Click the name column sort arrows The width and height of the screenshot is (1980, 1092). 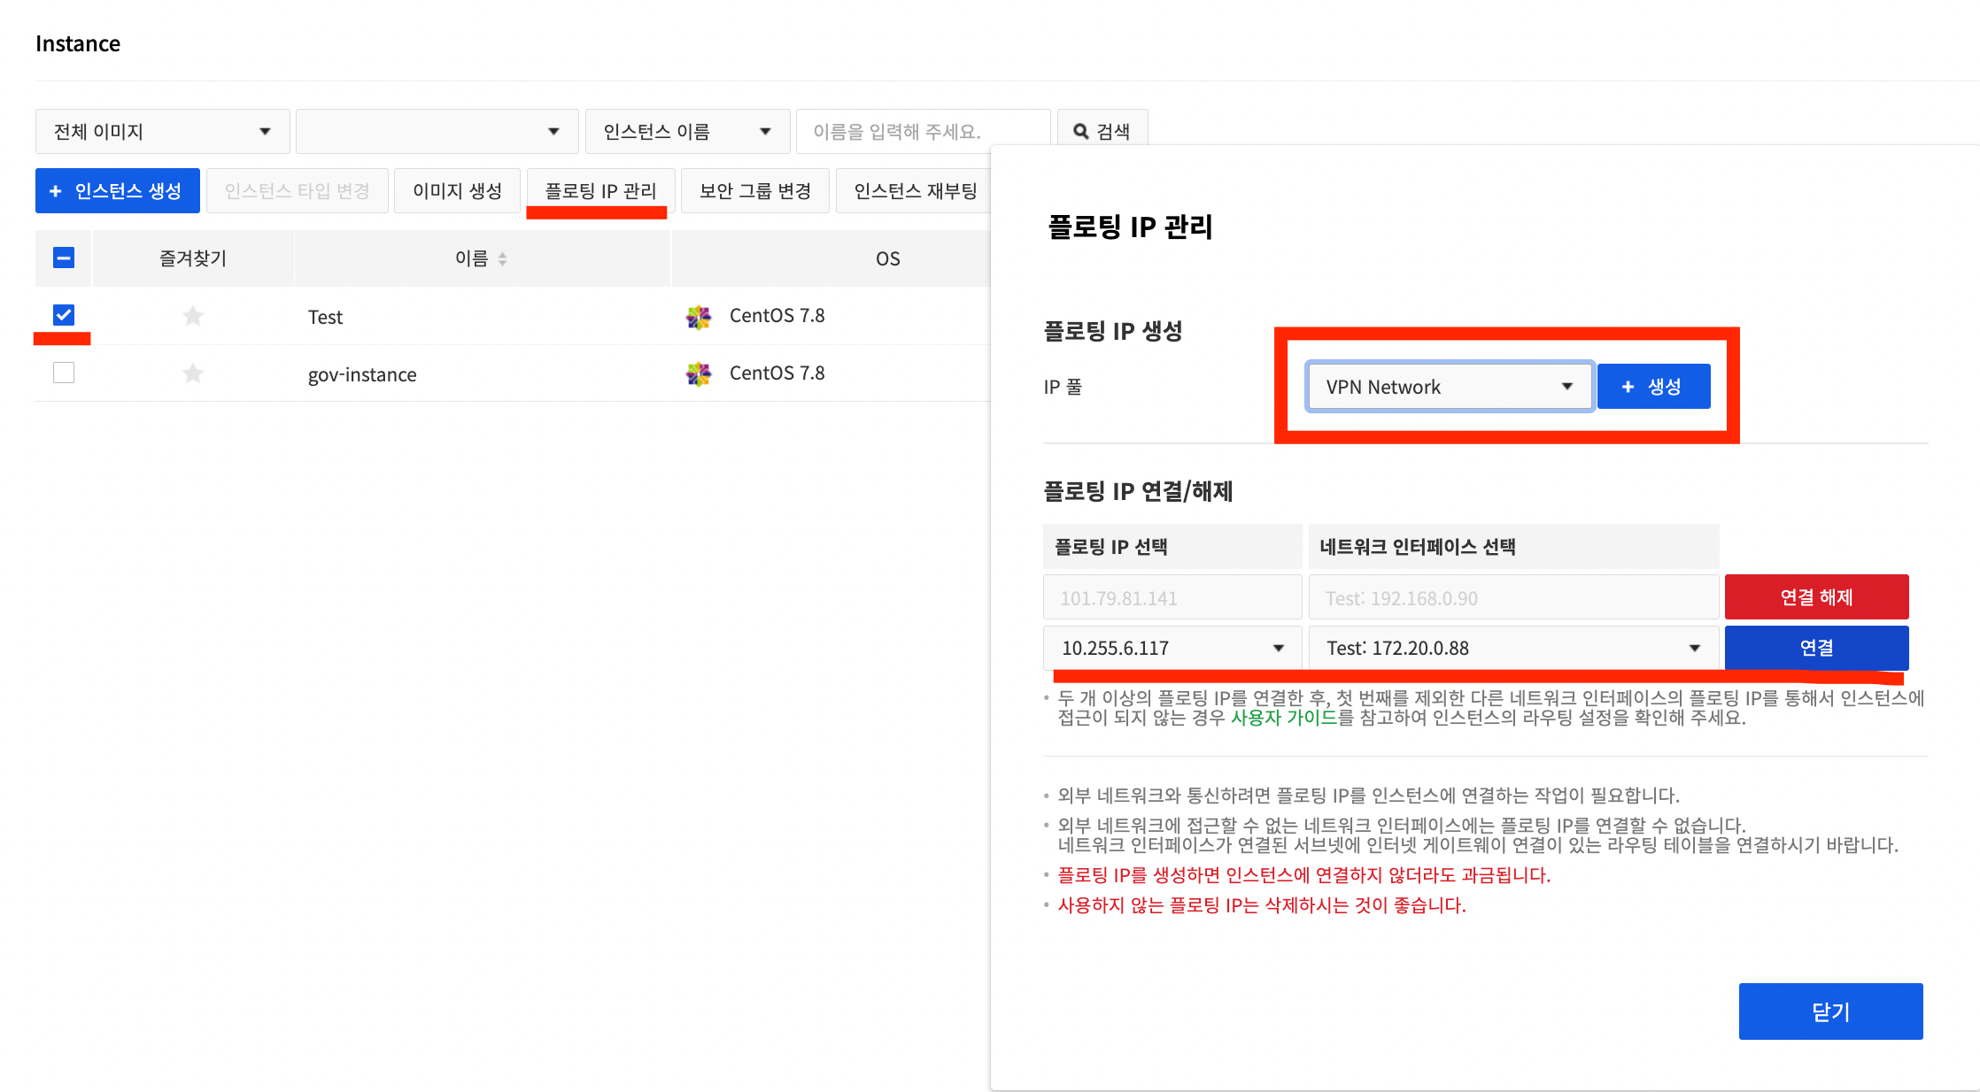tap(503, 258)
